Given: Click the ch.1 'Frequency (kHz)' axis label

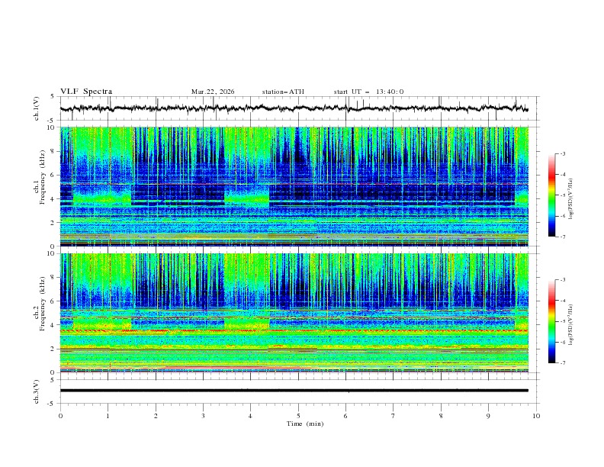Looking at the screenshot, I should pos(43,176).
